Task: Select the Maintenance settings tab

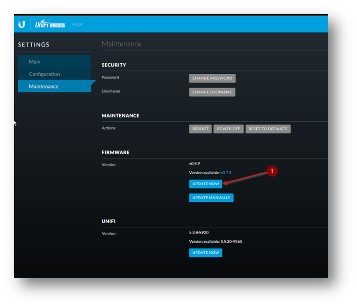Action: point(54,86)
